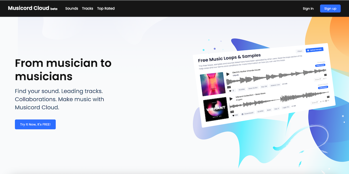This screenshot has height=174, width=349.
Task: Play the Vibrant Collection Bass Store sample
Action: [231, 99]
